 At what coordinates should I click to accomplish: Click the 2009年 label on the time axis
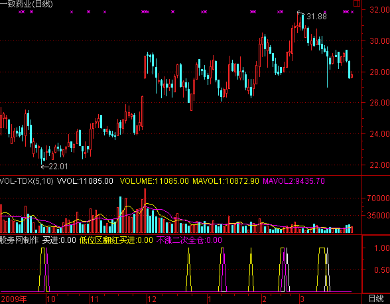(x=13, y=299)
